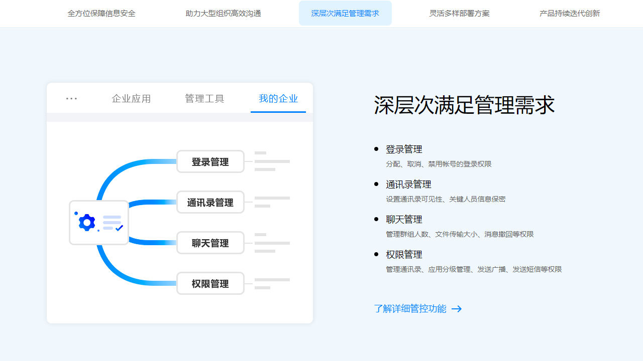Click text 管理通讯录、应用分级管理、发送广播、发送短信等权限
The height and width of the screenshot is (361, 643).
(474, 269)
